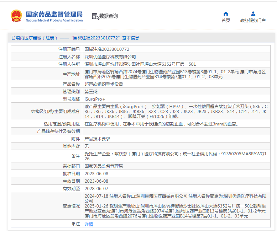This screenshot has width=277, height=231.
Task: Select registration number 国械注准20233010772 value
Action: coord(107,49)
